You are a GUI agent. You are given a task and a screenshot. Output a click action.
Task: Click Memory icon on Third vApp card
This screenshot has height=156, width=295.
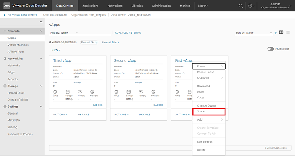tap(80, 92)
